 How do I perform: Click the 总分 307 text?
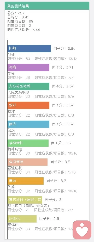point(16,13)
